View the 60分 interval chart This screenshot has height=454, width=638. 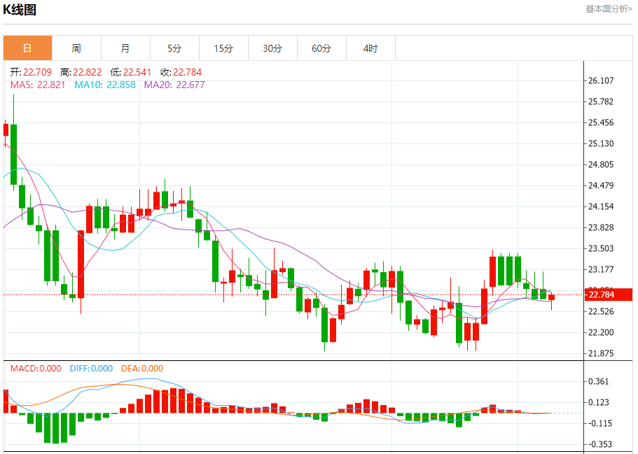pyautogui.click(x=321, y=48)
